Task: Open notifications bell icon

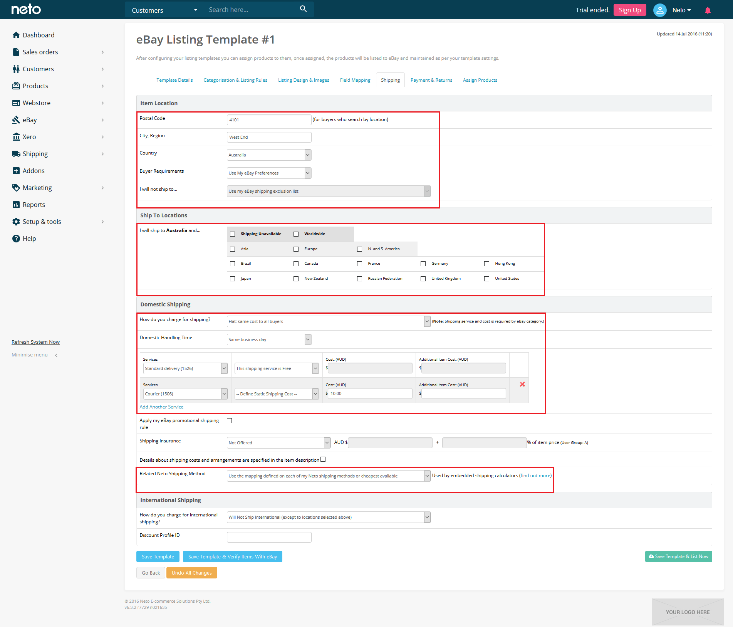Action: [708, 10]
